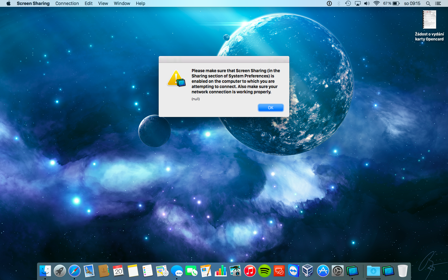Viewport: 448px width, 280px height.
Task: Open Launchpad from the Dock
Action: click(60, 271)
